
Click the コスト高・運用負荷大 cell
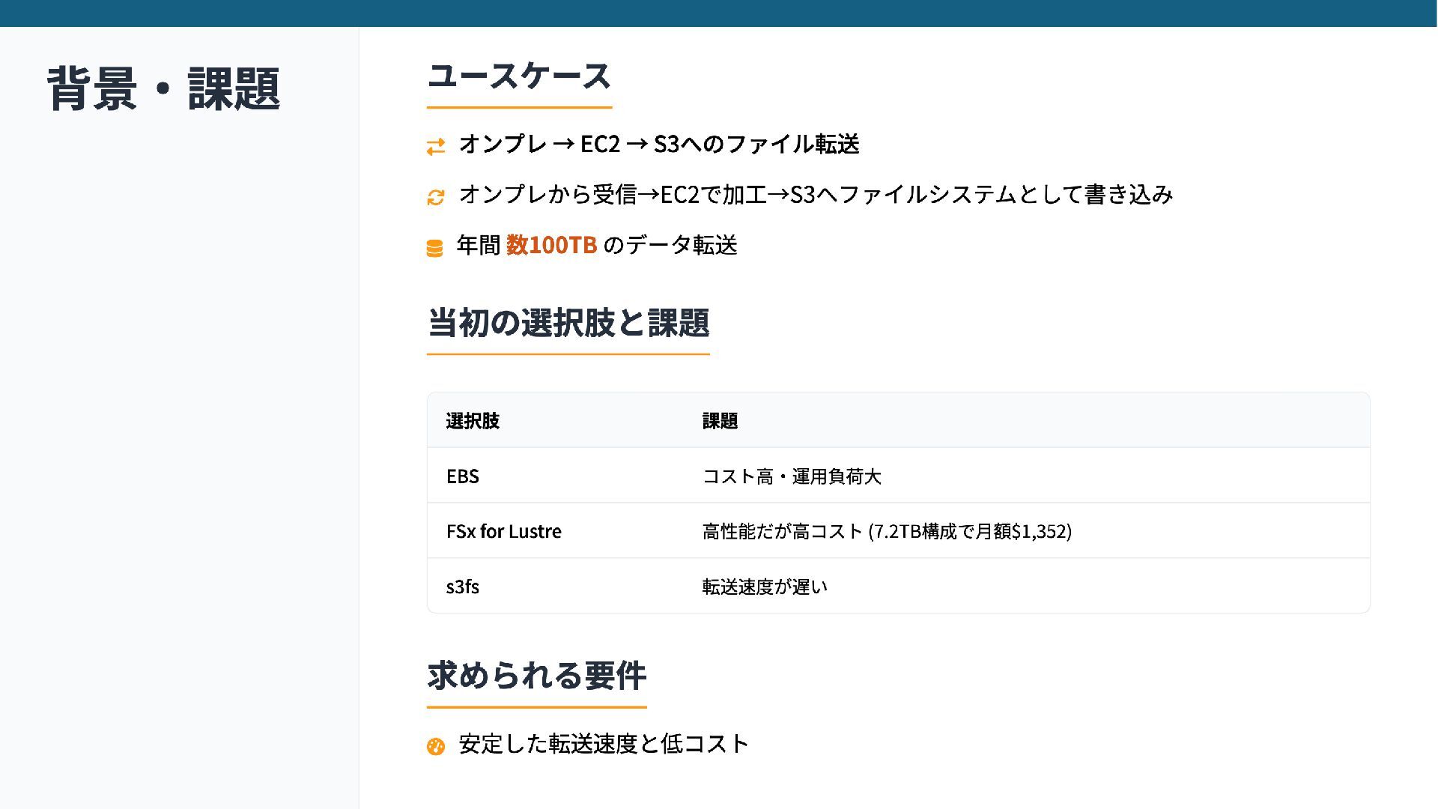tap(792, 476)
